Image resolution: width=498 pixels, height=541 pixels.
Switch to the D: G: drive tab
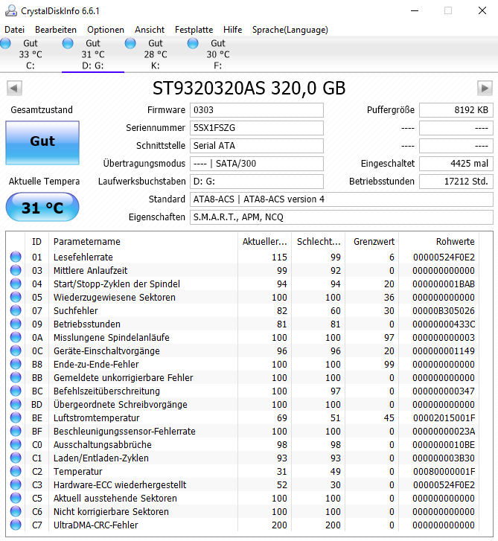pyautogui.click(x=93, y=54)
